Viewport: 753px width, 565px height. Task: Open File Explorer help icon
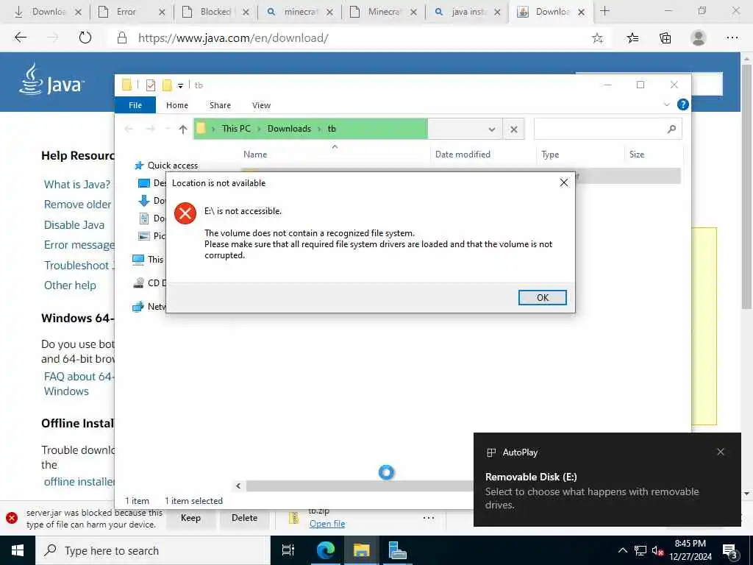[x=682, y=104]
